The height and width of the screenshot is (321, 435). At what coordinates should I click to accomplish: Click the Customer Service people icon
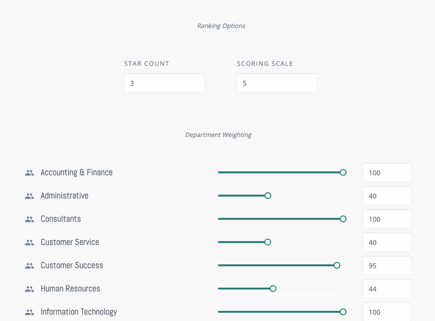(x=29, y=243)
